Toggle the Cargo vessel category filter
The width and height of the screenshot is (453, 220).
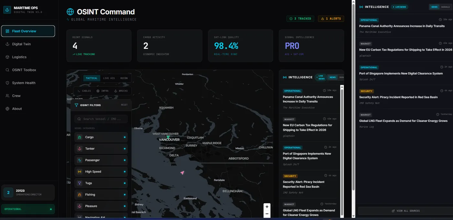(x=101, y=137)
